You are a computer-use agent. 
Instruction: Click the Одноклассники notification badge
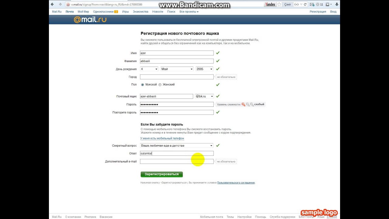click(x=116, y=12)
